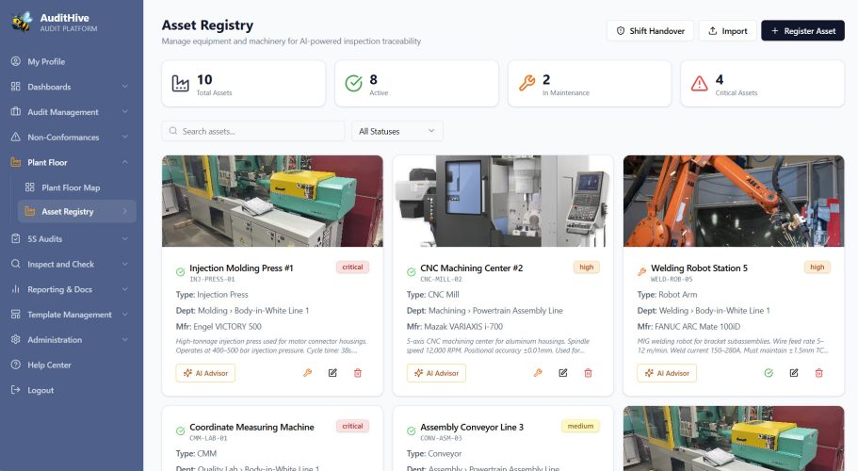858x471 pixels.
Task: Click asset ID INJ-PRESS-01
Action: 212,279
